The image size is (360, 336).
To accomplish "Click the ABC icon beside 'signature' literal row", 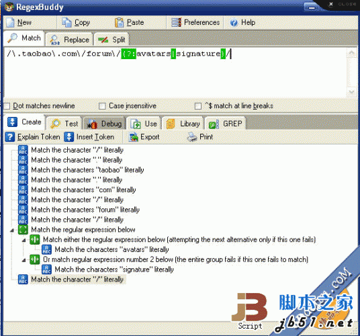I will [x=46, y=269].
